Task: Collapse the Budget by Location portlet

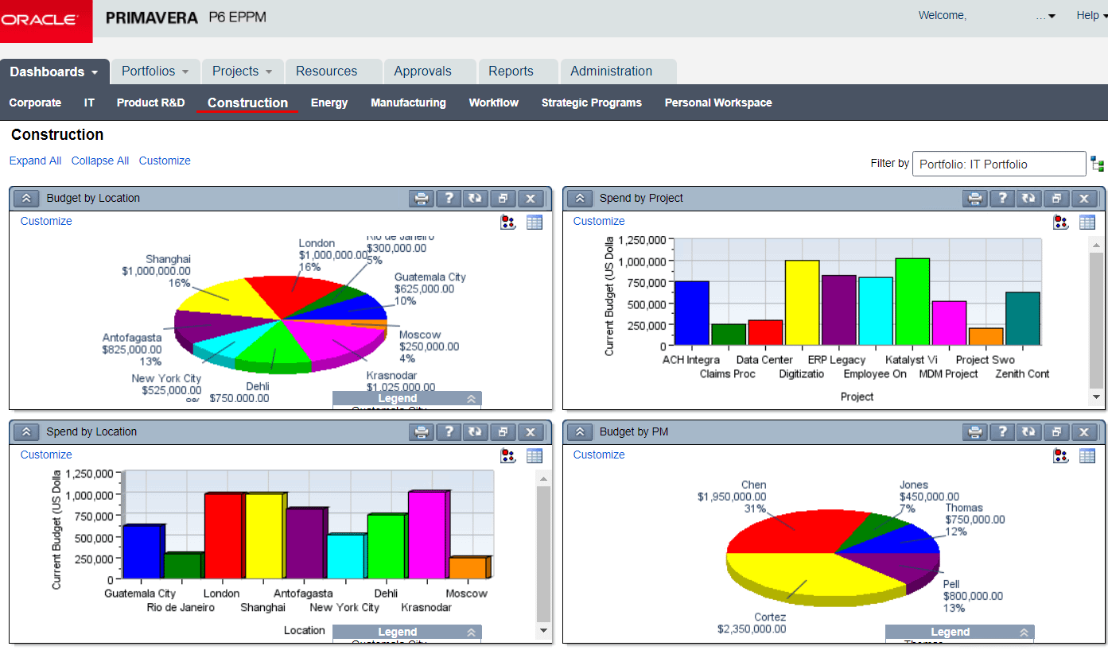Action: click(25, 198)
